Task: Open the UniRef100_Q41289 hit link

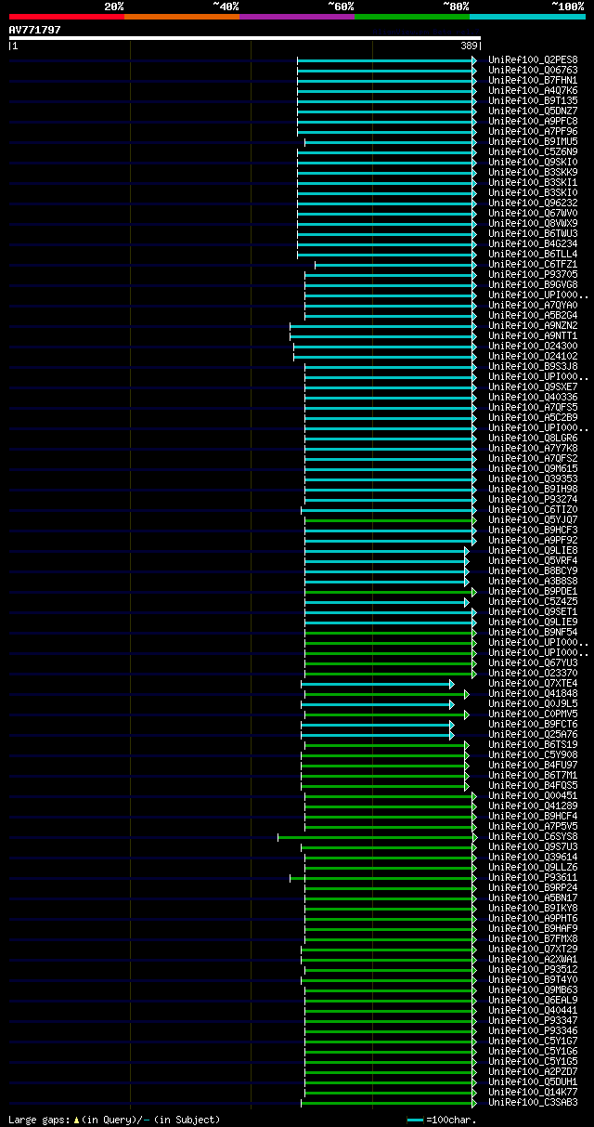Action: tap(533, 806)
